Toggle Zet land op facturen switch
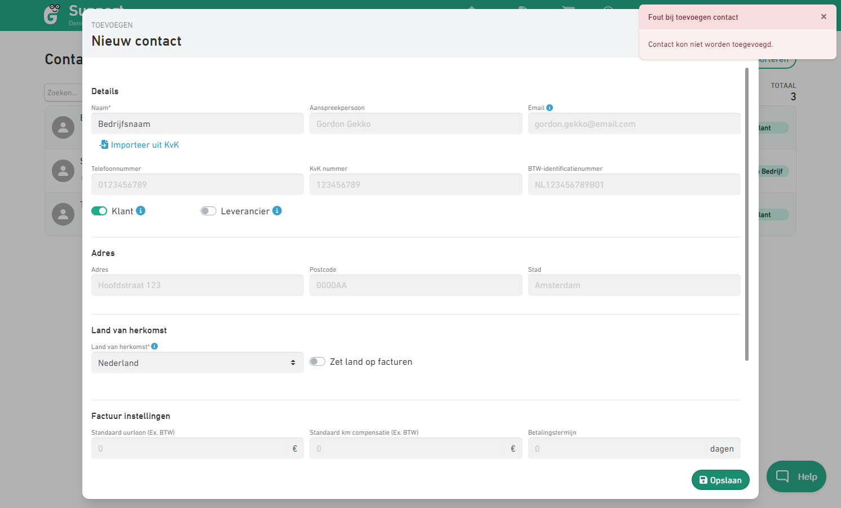This screenshot has width=841, height=508. coord(317,362)
